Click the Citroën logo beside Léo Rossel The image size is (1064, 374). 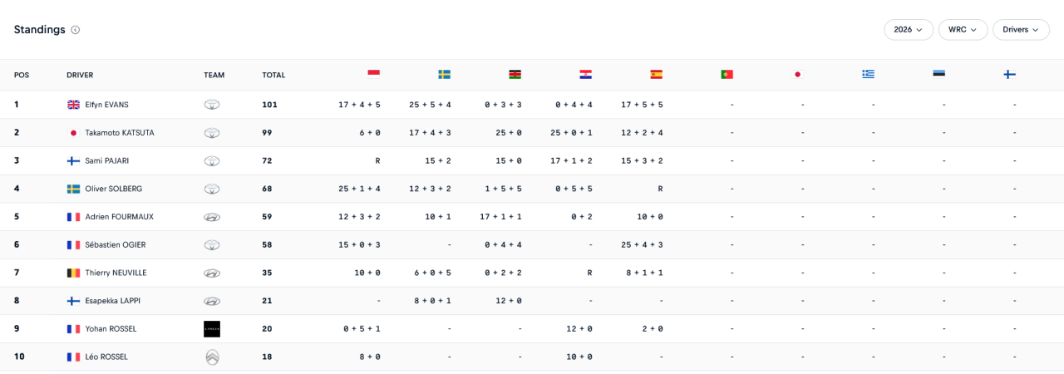[x=212, y=357]
